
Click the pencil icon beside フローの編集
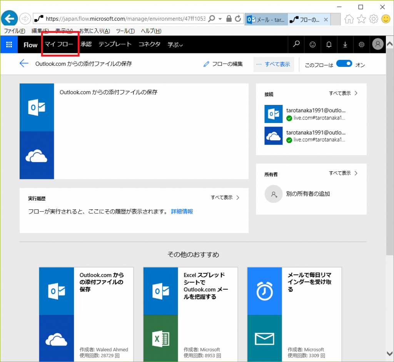206,64
